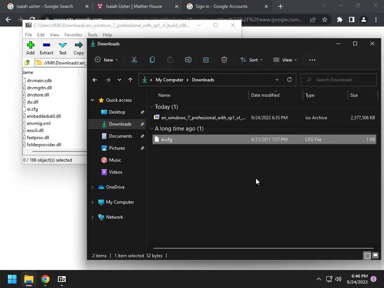Open Chrome side panel icon
Viewport: 384px width, 288px height.
click(x=352, y=19)
